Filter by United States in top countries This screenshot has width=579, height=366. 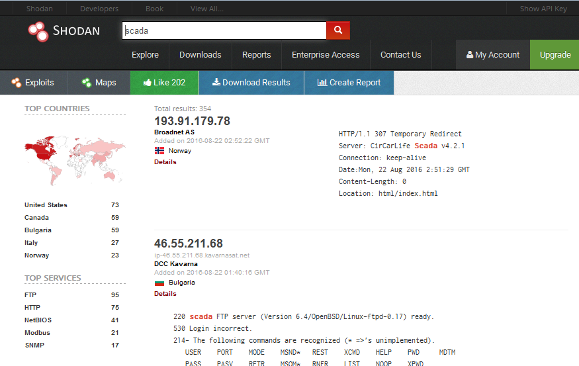(x=46, y=205)
